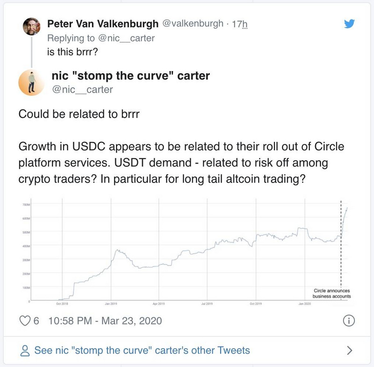This screenshot has width=374, height=367.
Task: Open the tweet info circle icon
Action: 349,321
